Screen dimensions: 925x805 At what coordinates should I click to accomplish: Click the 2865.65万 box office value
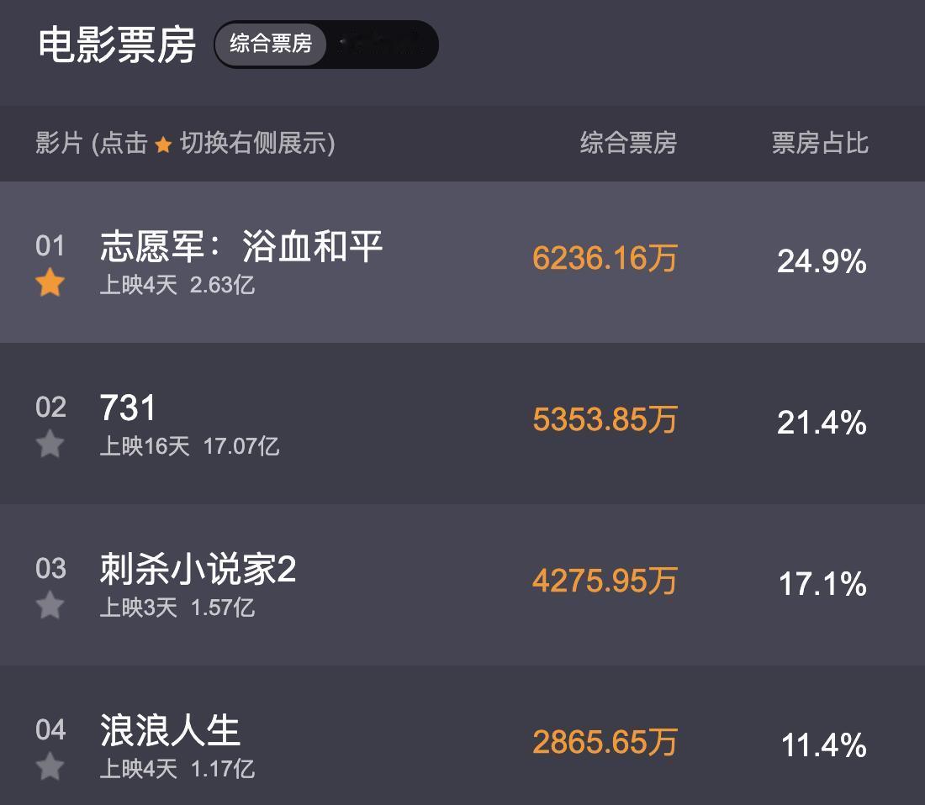pyautogui.click(x=605, y=743)
